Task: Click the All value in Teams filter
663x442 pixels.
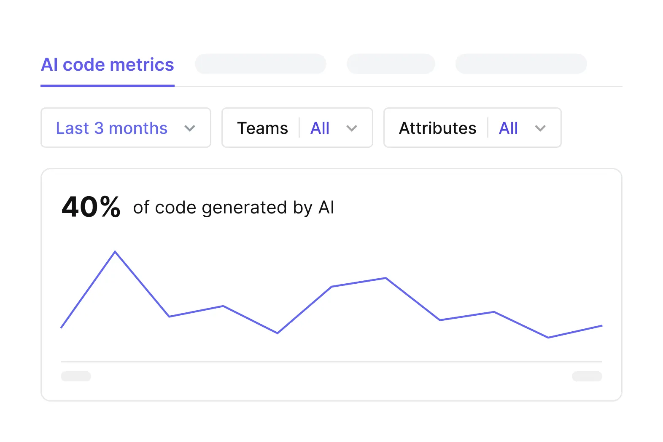Action: pyautogui.click(x=320, y=128)
